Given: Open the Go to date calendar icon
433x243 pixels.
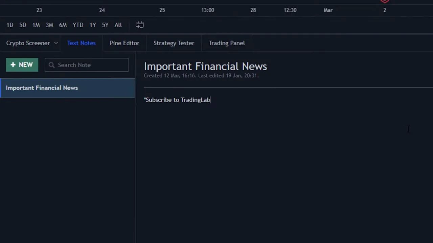Looking at the screenshot, I should (x=140, y=25).
